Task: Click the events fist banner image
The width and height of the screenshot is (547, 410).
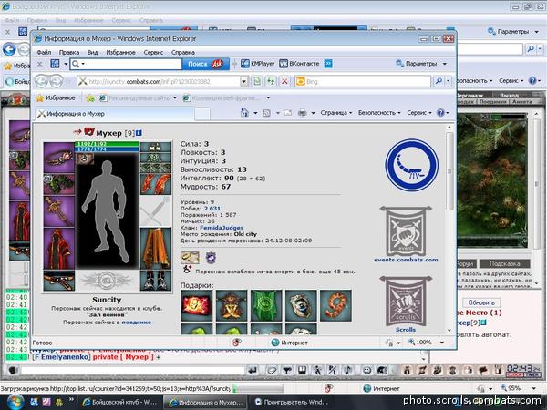Action: [x=406, y=231]
